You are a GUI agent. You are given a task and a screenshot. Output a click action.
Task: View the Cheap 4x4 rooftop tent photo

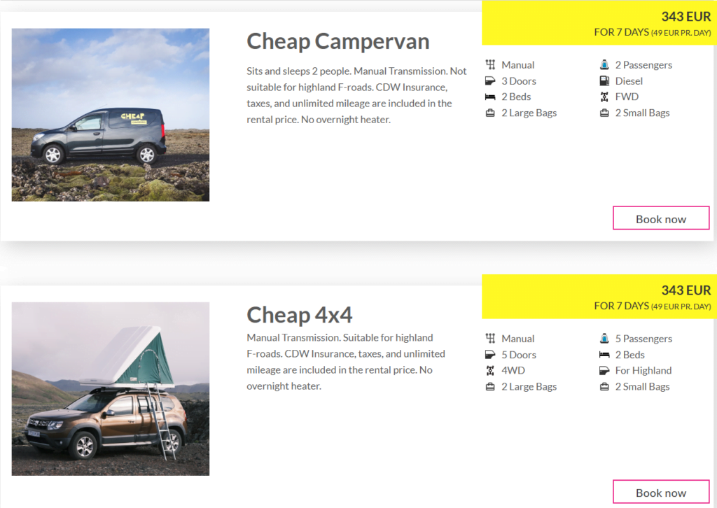click(111, 389)
